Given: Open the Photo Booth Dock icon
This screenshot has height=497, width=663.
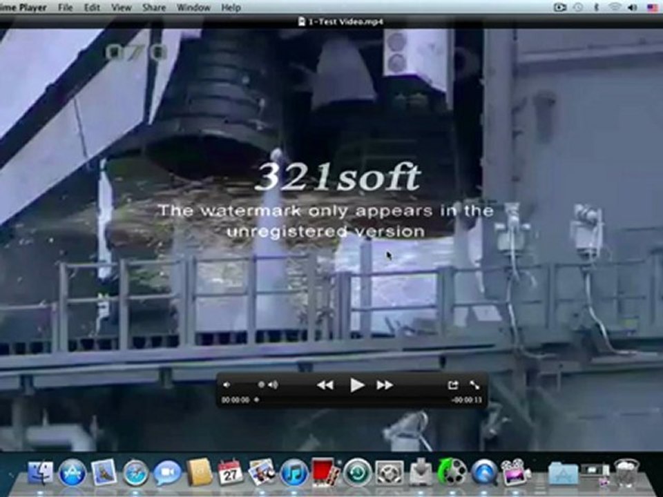Looking at the screenshot, I should [325, 472].
